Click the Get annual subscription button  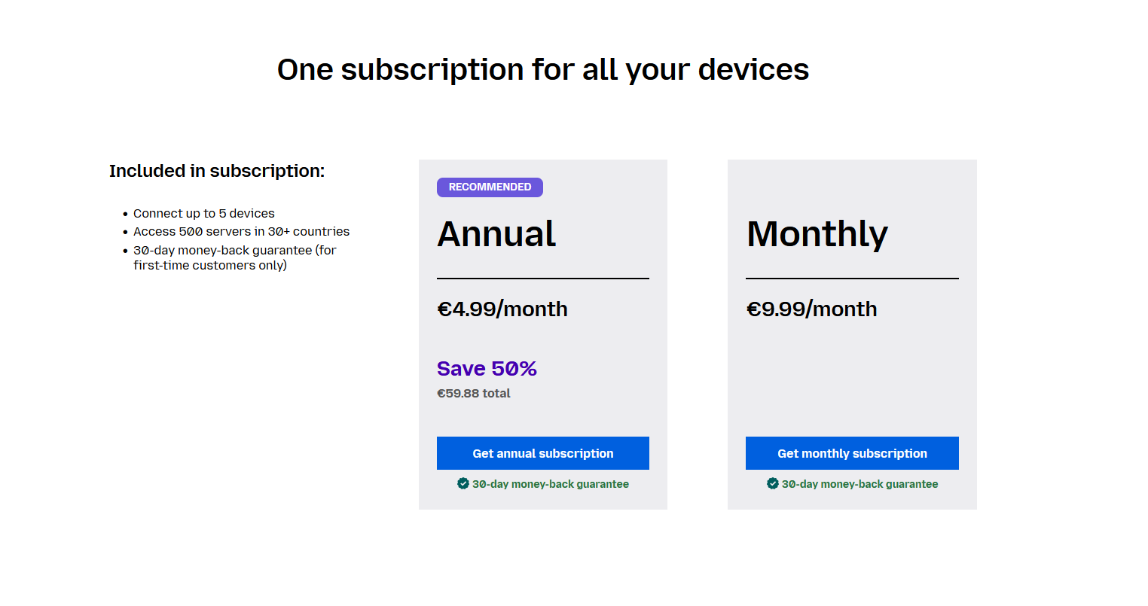pos(542,453)
